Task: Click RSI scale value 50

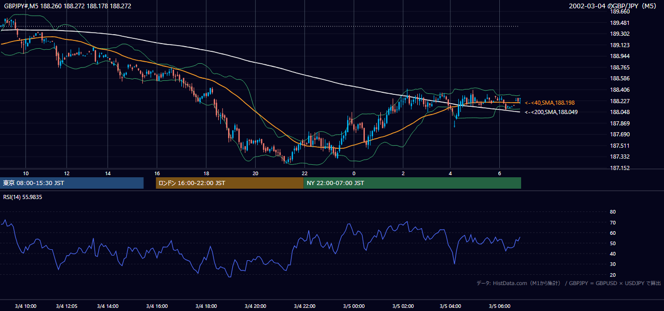Action: (613, 243)
